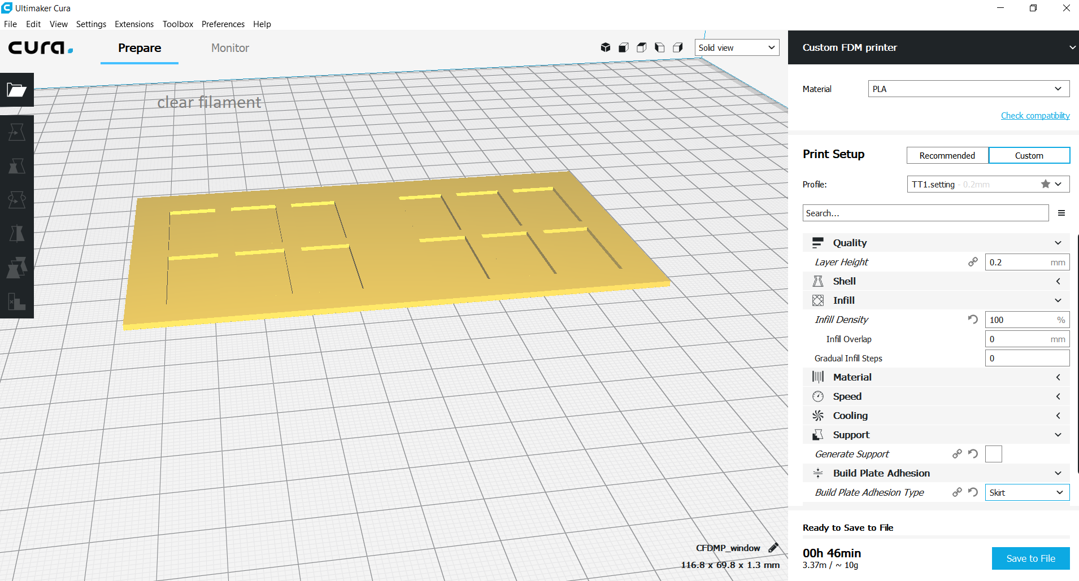Click the Infill Density value field
The image size is (1079, 581).
pyautogui.click(x=1028, y=320)
